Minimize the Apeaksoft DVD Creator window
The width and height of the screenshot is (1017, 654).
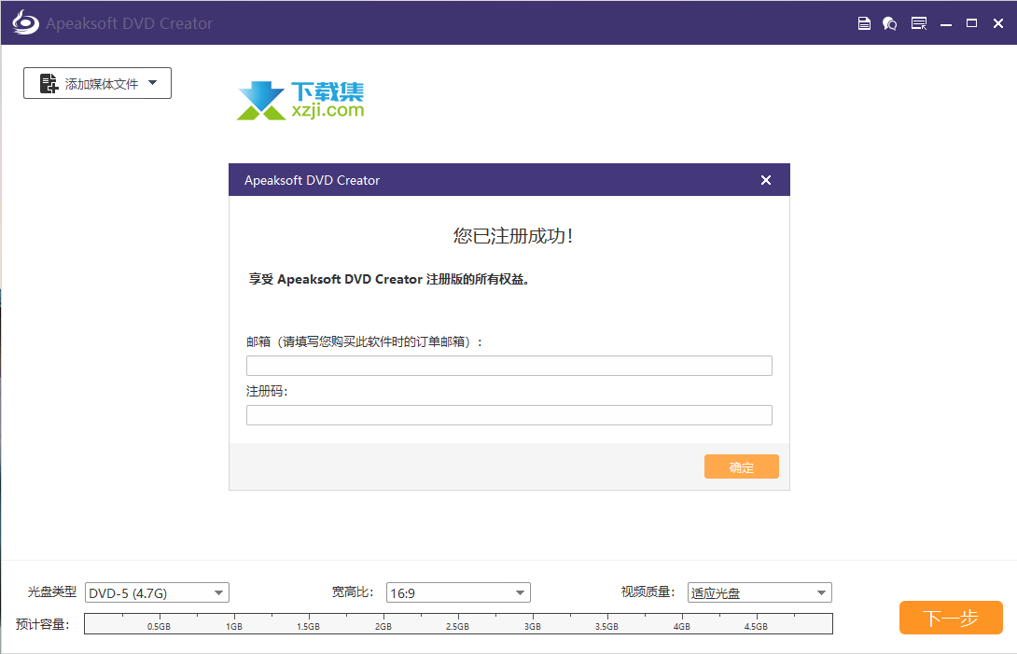946,24
